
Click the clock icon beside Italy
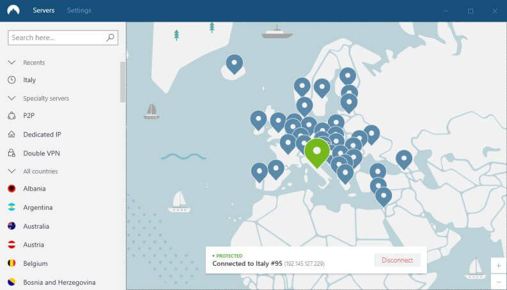pyautogui.click(x=12, y=80)
